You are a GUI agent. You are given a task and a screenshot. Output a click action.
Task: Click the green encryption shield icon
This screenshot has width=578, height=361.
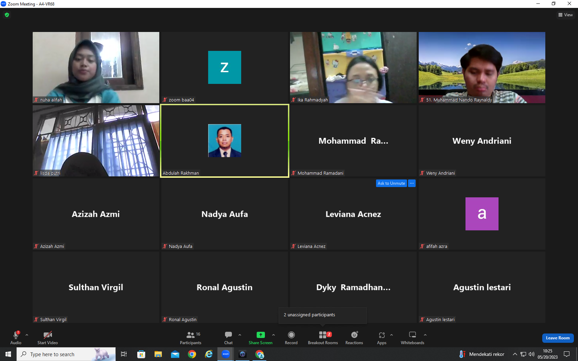[7, 15]
